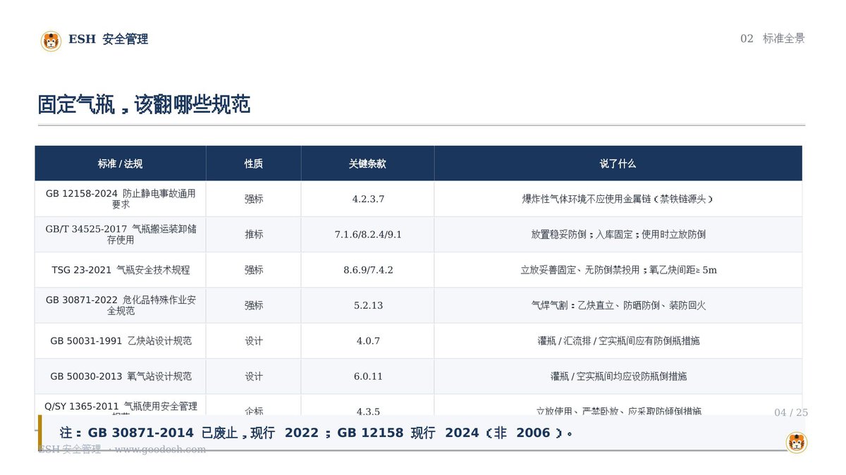
Task: Select cell 'GB 30871-2022 危化品特殊作业安全规范'
Action: click(x=121, y=305)
